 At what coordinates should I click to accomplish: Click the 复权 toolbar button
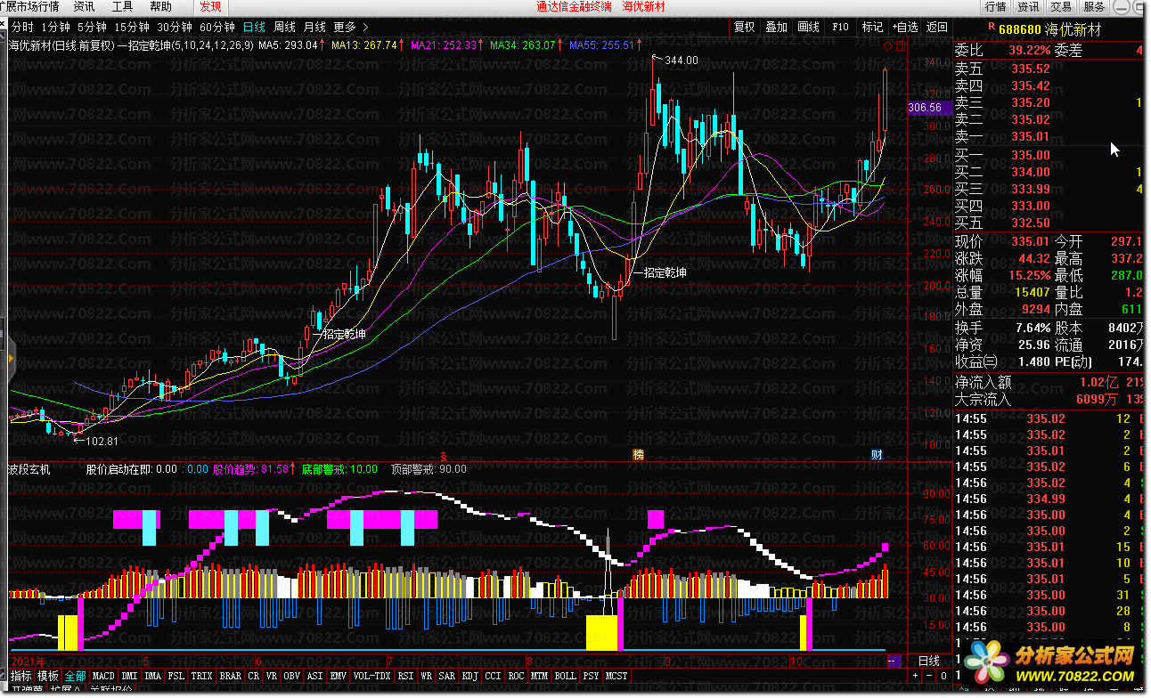coord(744,27)
